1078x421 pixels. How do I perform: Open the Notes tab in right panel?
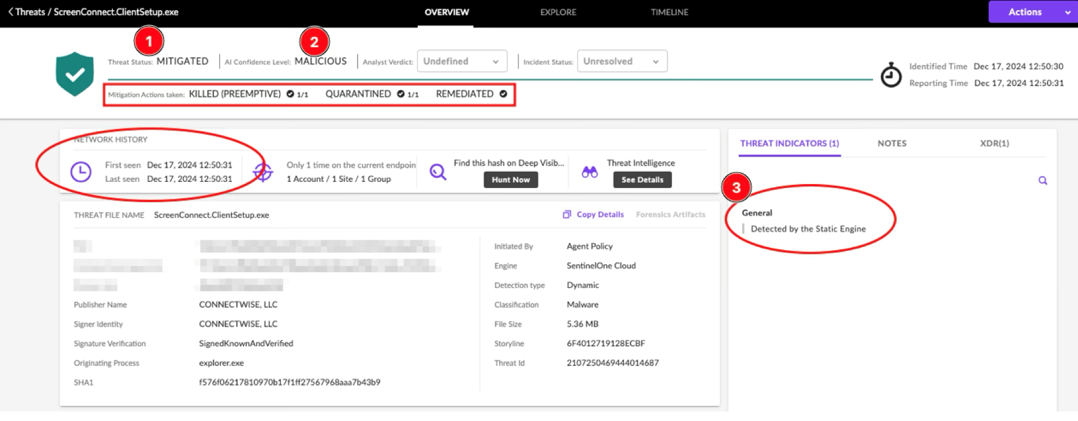(x=892, y=144)
